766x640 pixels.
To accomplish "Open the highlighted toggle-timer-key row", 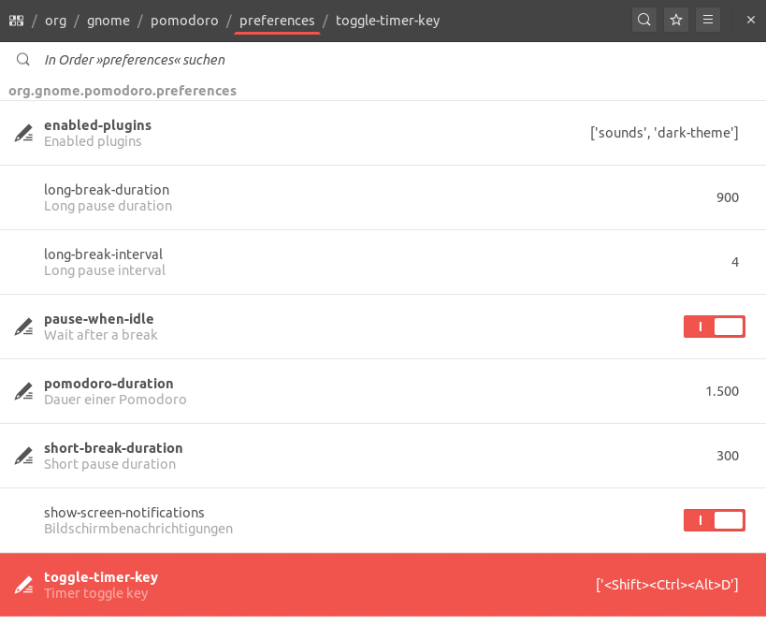I will coord(383,585).
